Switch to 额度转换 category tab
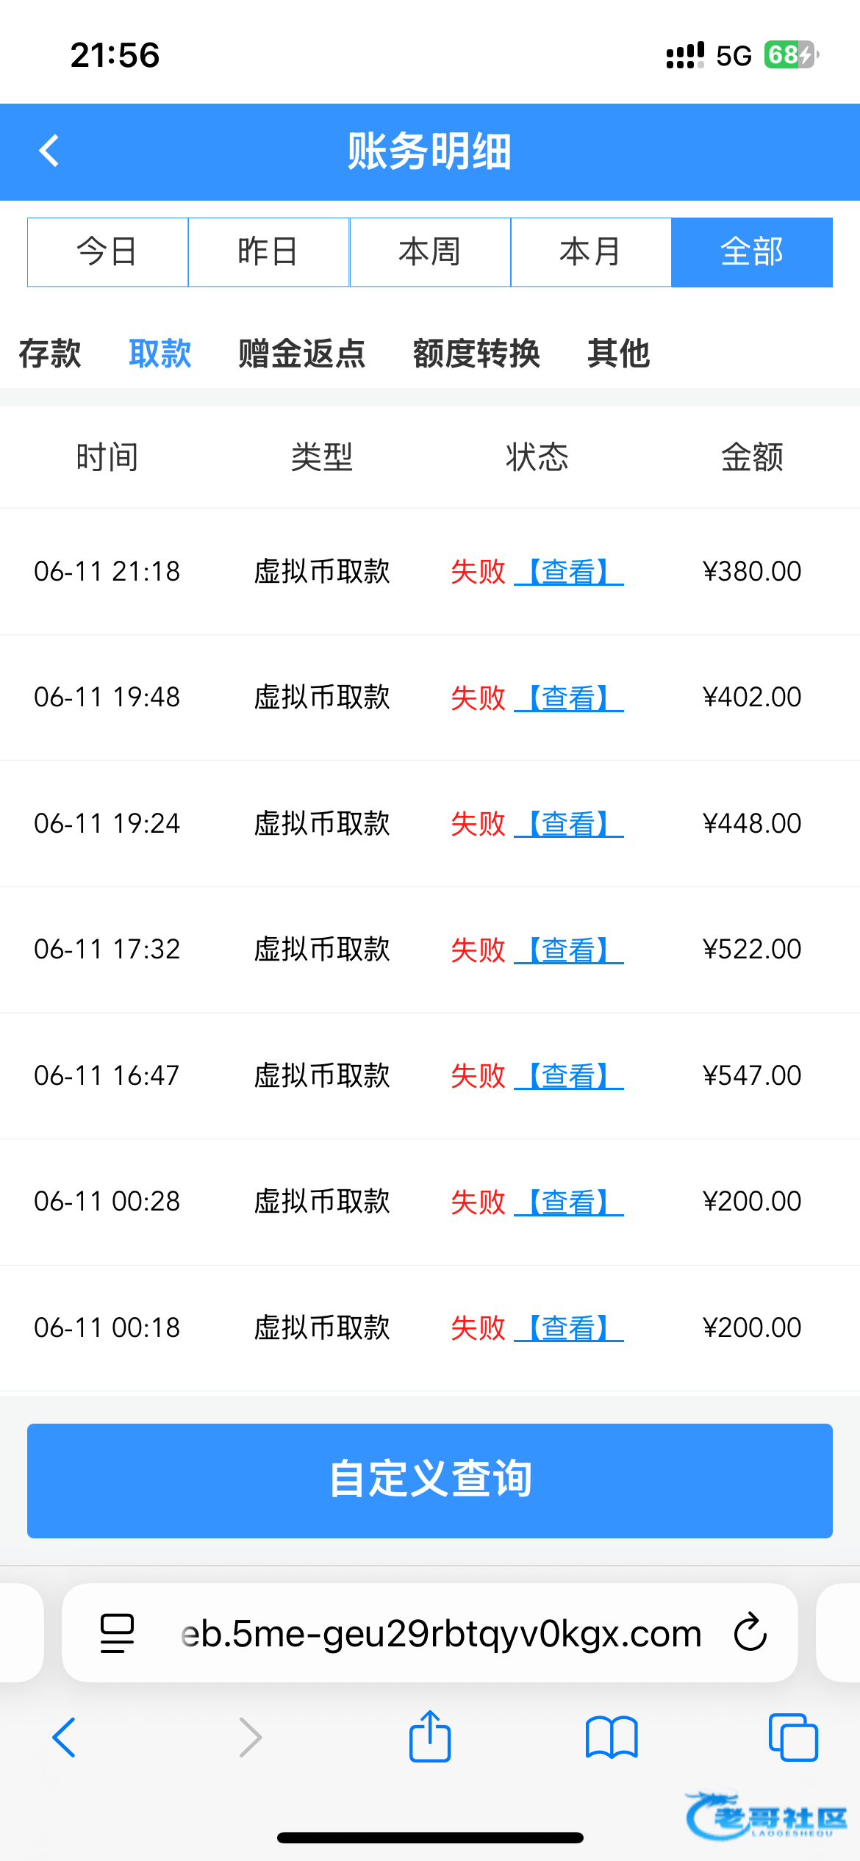Image resolution: width=860 pixels, height=1861 pixels. tap(476, 354)
